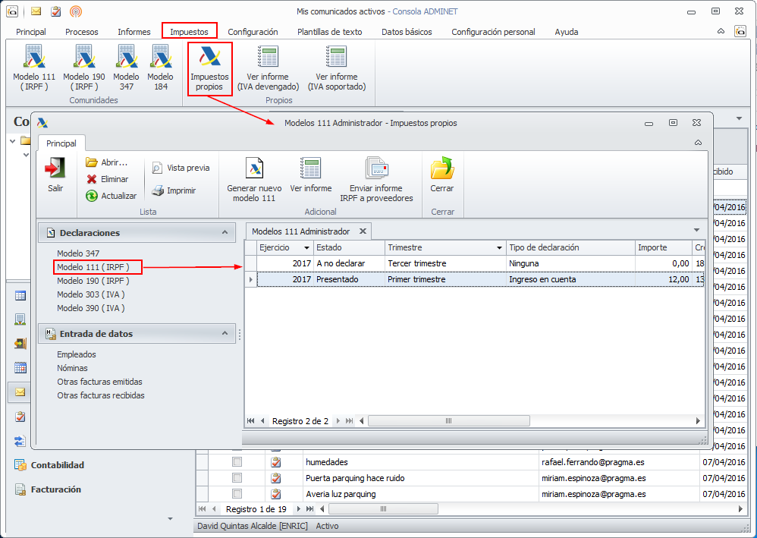Open Modelo 347 ribbon icon

[x=126, y=68]
